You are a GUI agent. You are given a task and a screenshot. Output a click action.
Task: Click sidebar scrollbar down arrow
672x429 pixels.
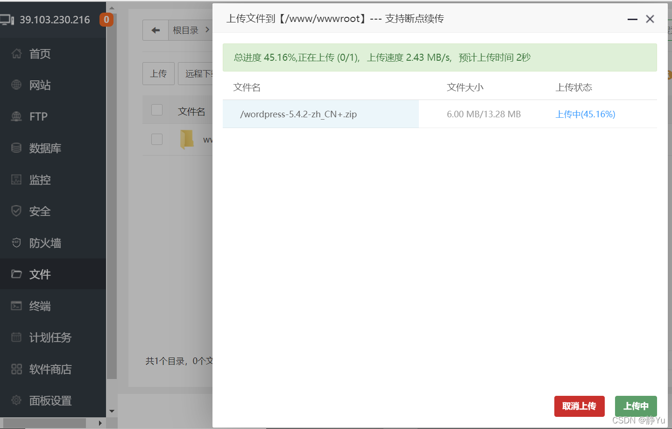(x=112, y=411)
